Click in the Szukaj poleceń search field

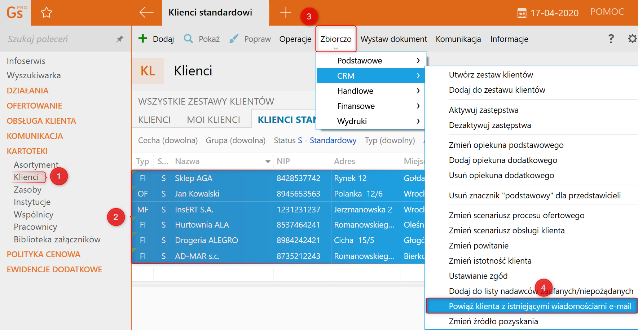[58, 39]
